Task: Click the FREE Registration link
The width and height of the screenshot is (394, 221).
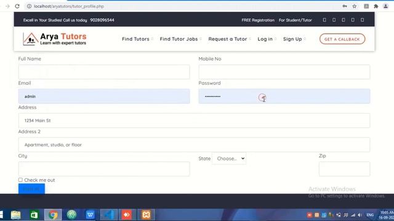Action: 258,20
